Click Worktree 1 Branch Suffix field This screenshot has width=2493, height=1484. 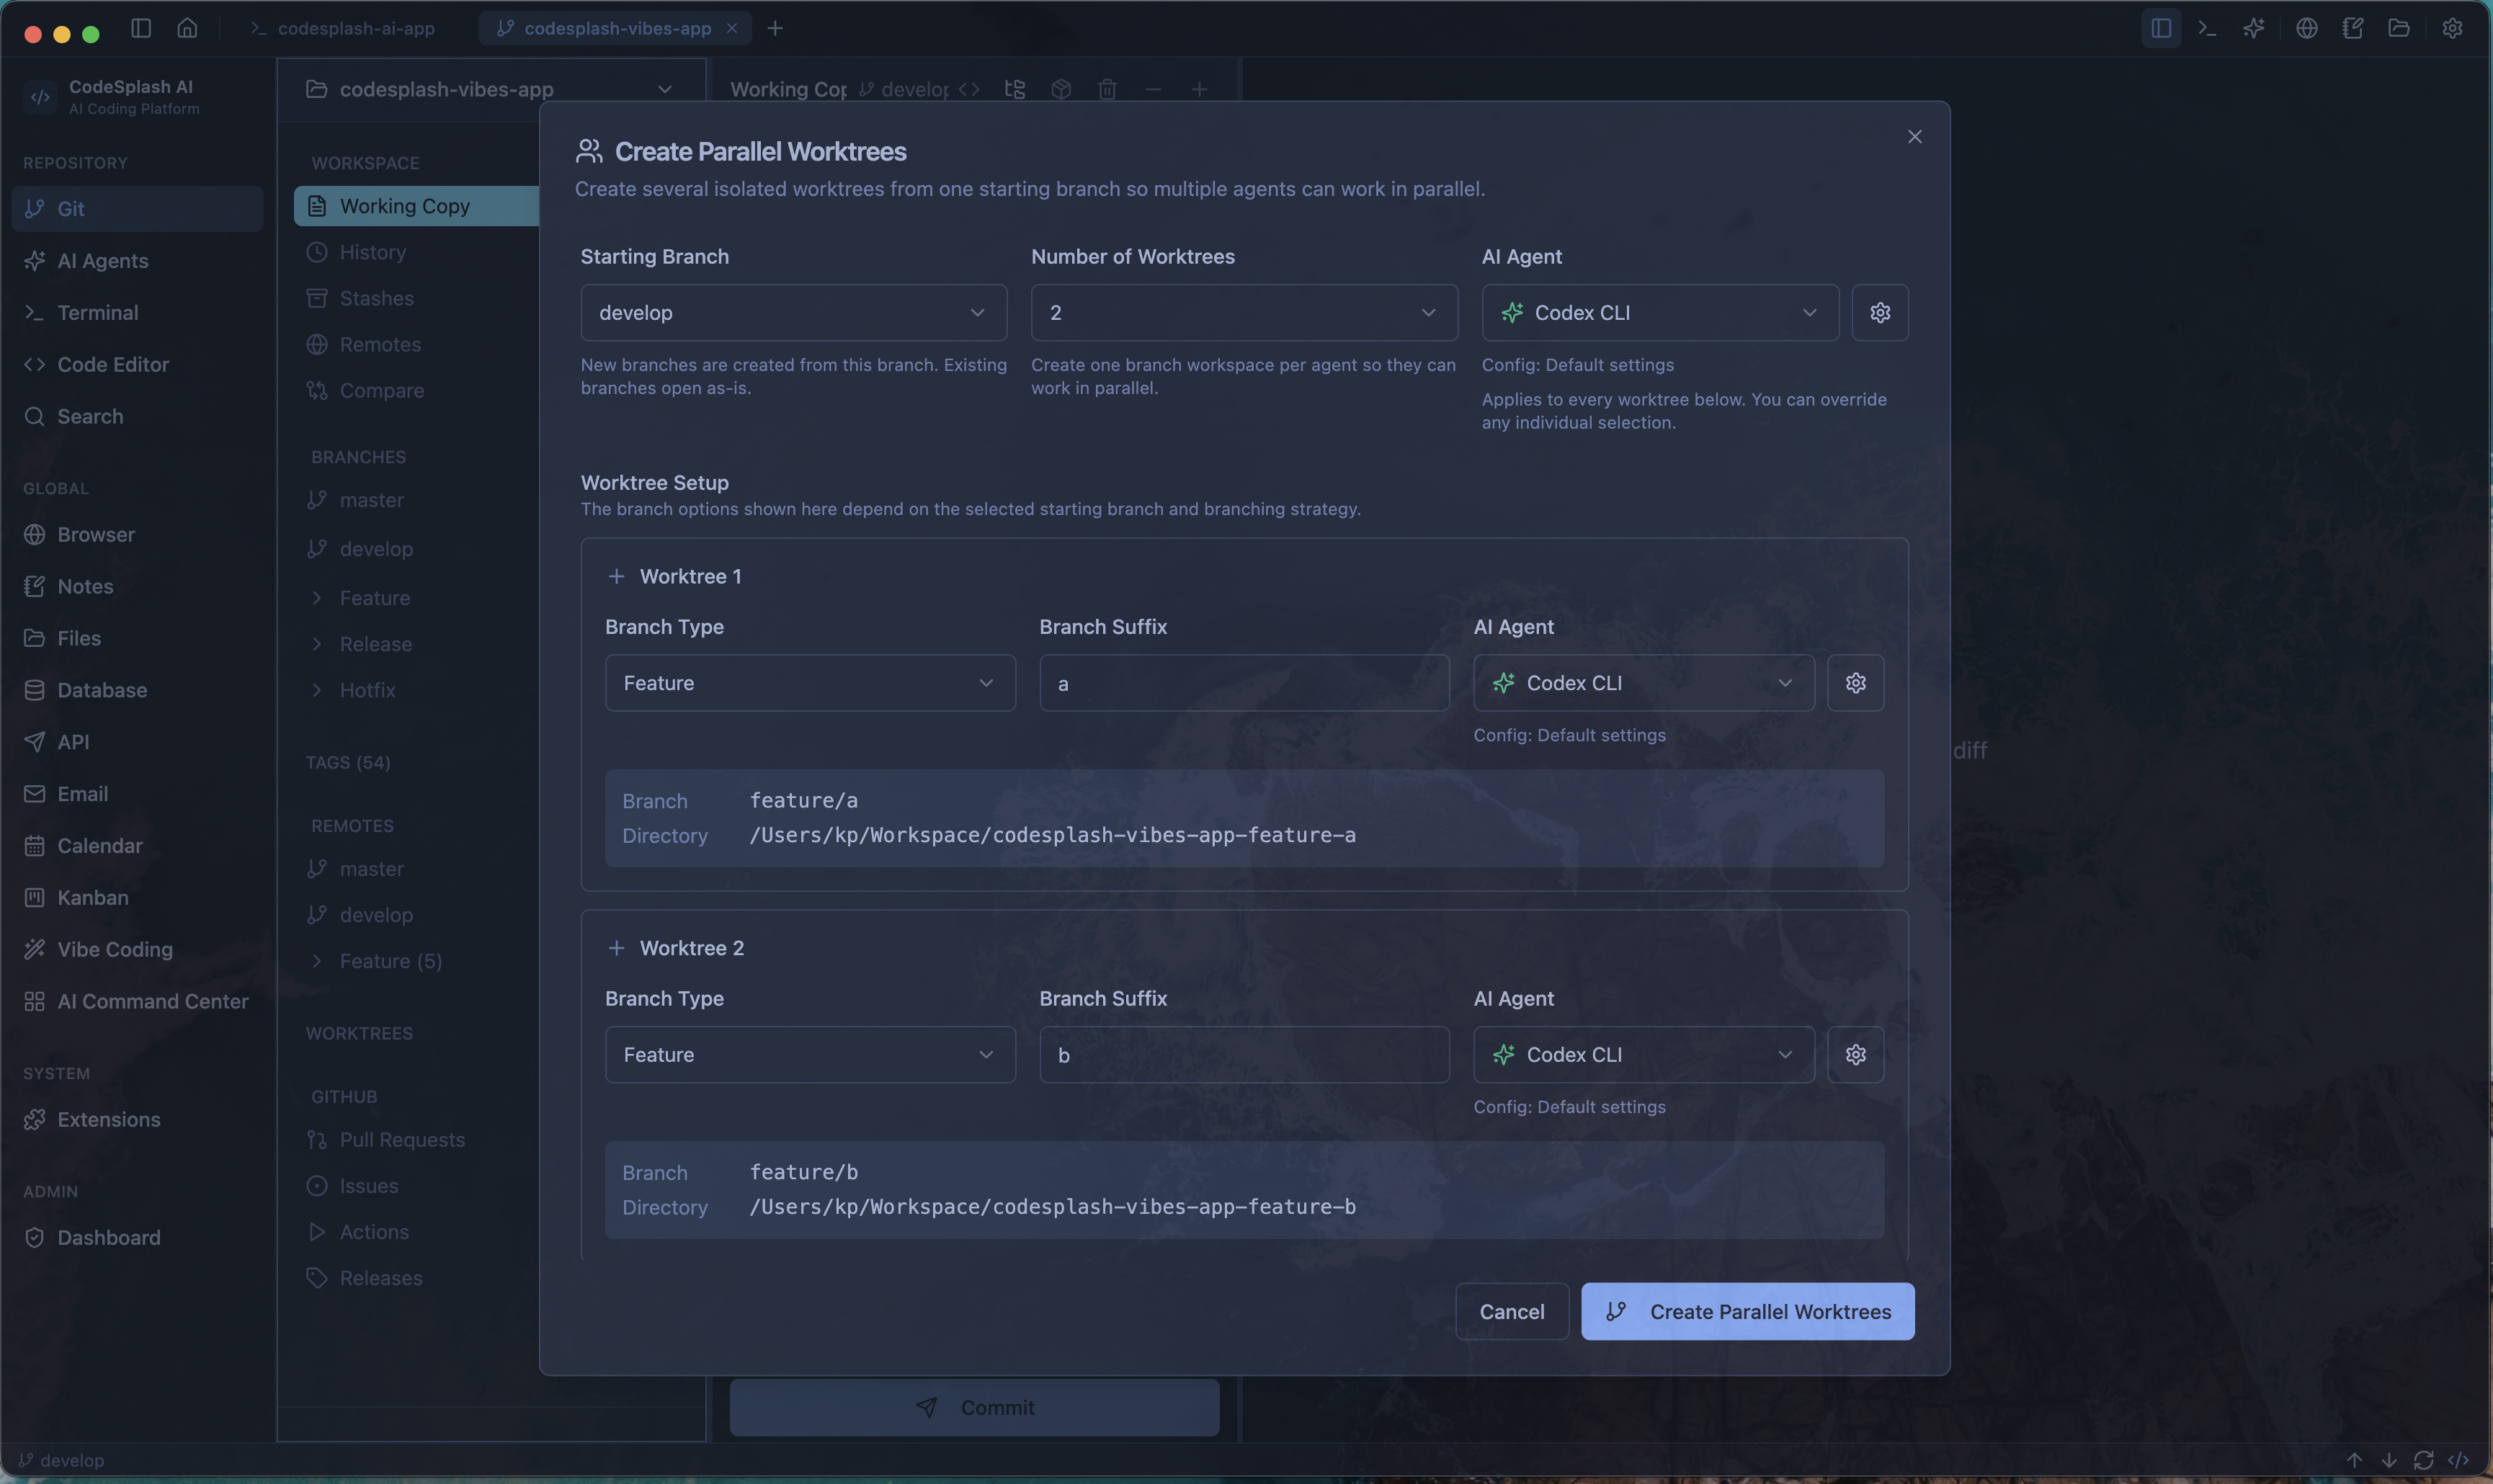pyautogui.click(x=1243, y=683)
